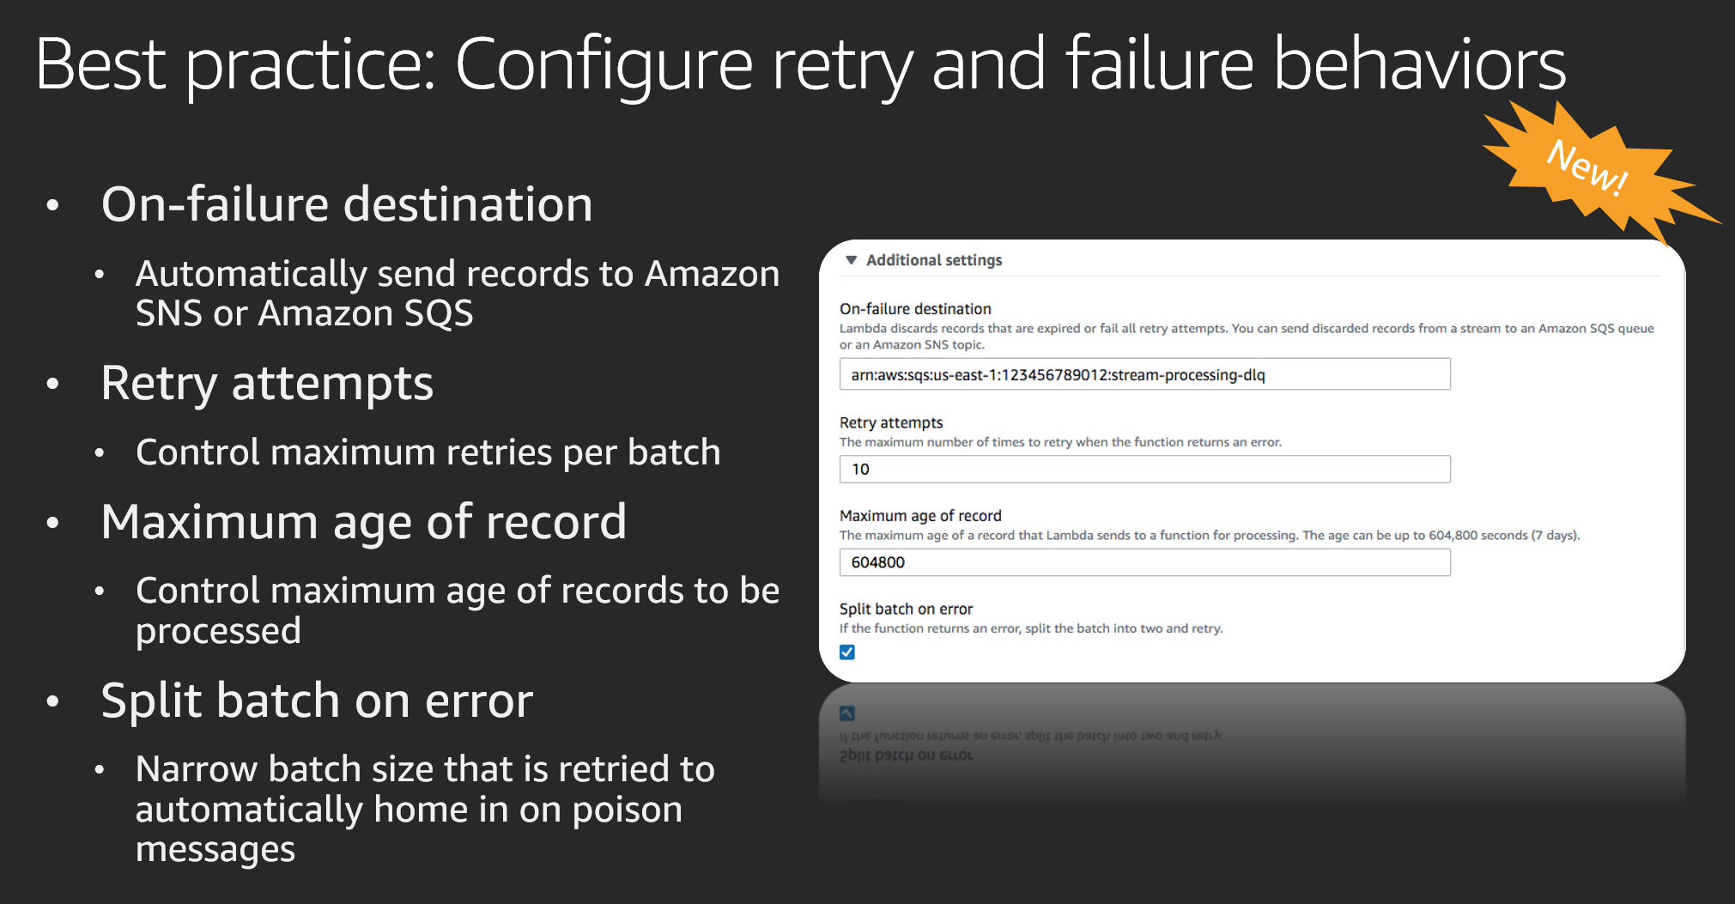
Task: Click the Retry attempts field showing 10
Action: pyautogui.click(x=1144, y=470)
